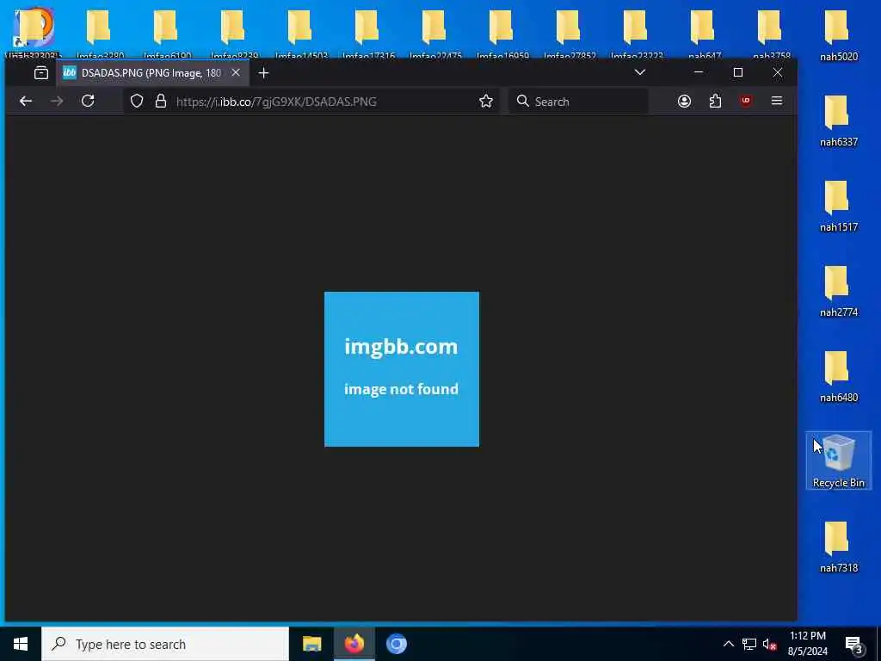This screenshot has width=881, height=661.
Task: Open File Explorer from the taskbar
Action: coord(311,644)
